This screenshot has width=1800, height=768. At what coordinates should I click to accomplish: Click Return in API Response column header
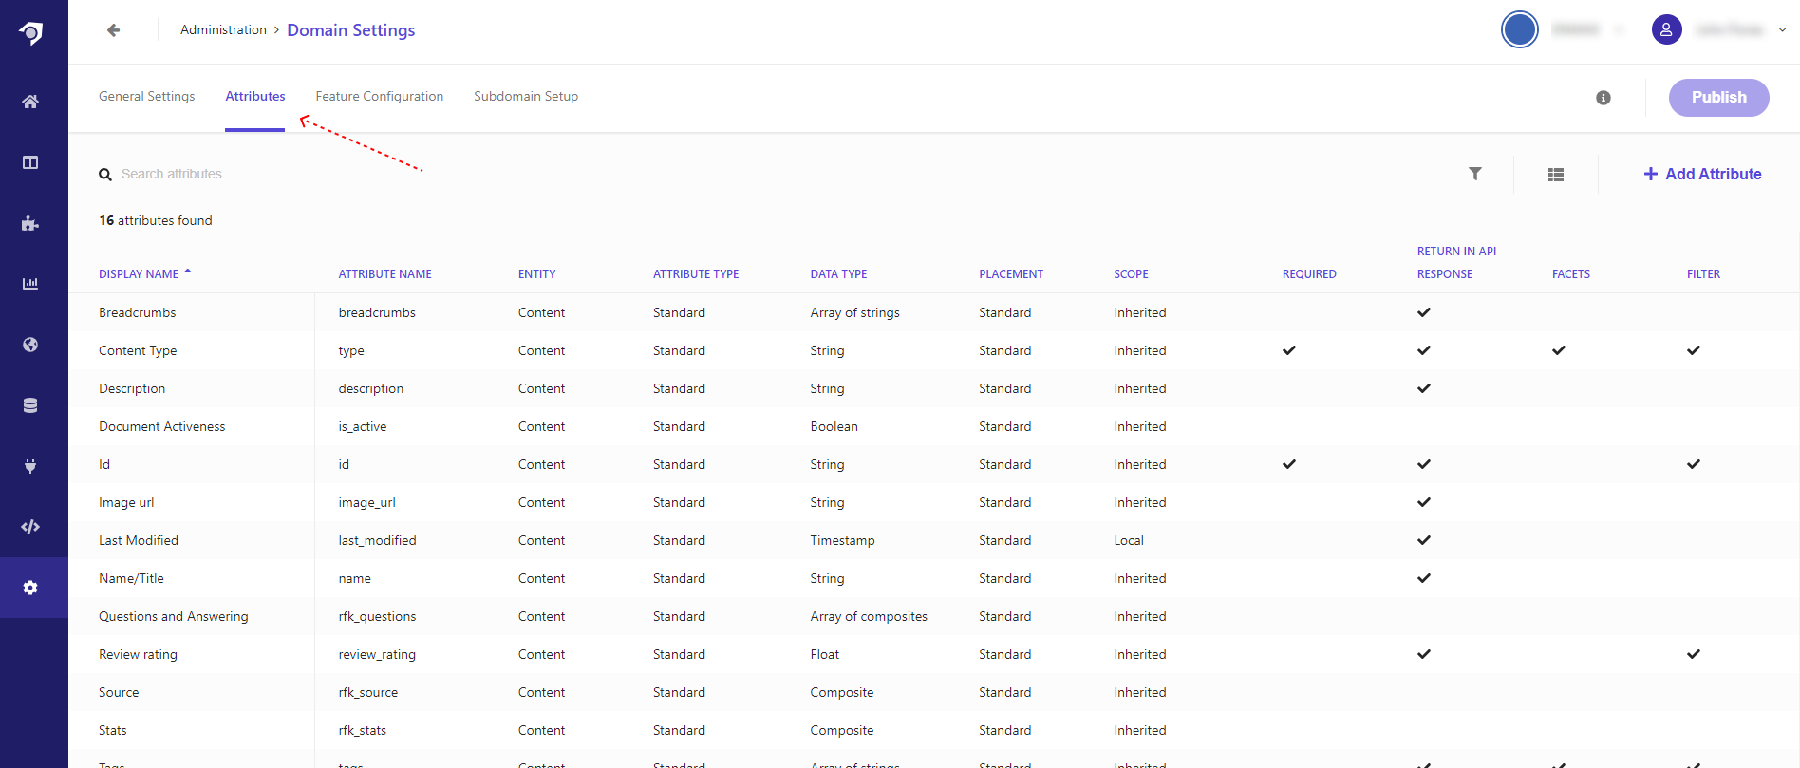pos(1456,263)
